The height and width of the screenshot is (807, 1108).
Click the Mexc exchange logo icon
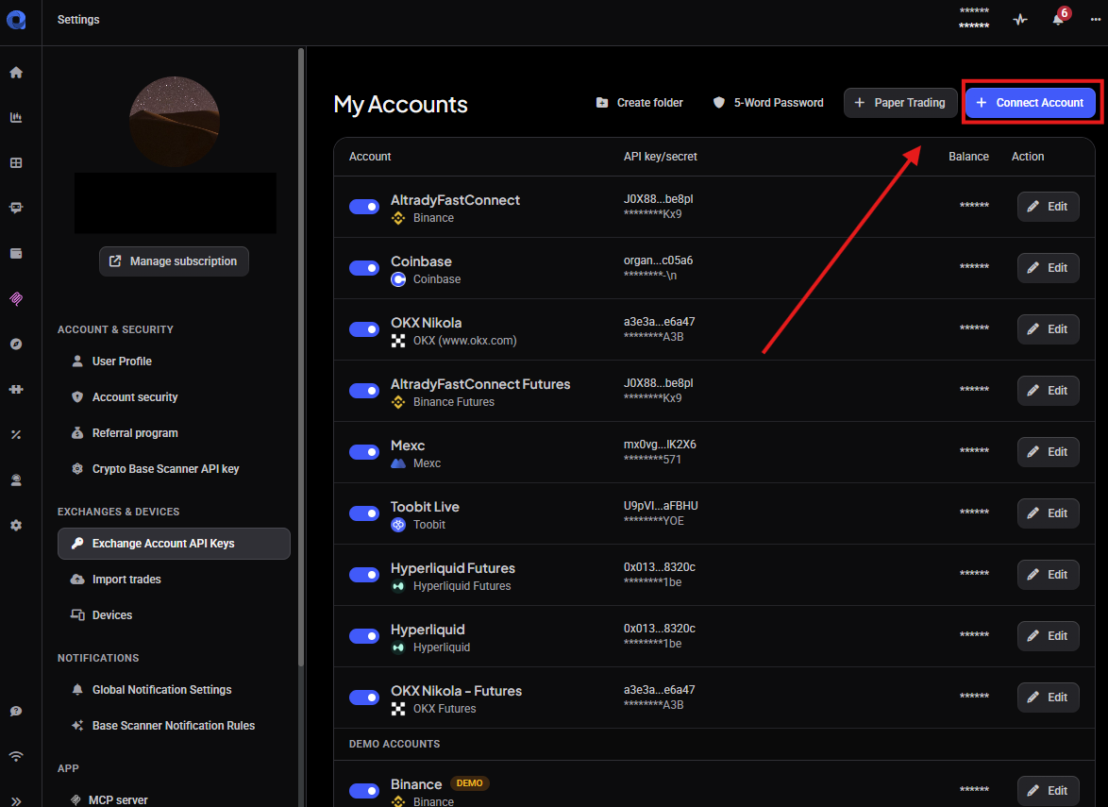[398, 463]
